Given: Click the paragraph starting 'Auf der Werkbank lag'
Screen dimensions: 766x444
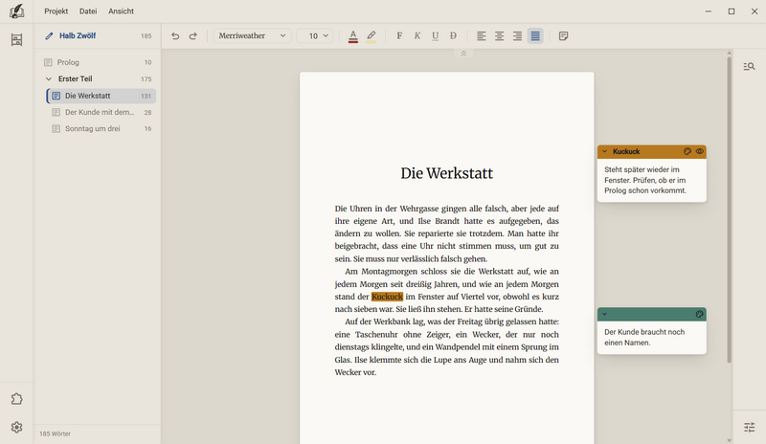Looking at the screenshot, I should tap(446, 346).
